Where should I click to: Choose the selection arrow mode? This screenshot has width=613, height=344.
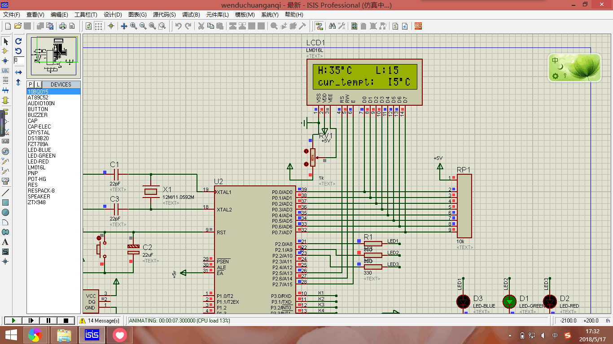(x=6, y=41)
